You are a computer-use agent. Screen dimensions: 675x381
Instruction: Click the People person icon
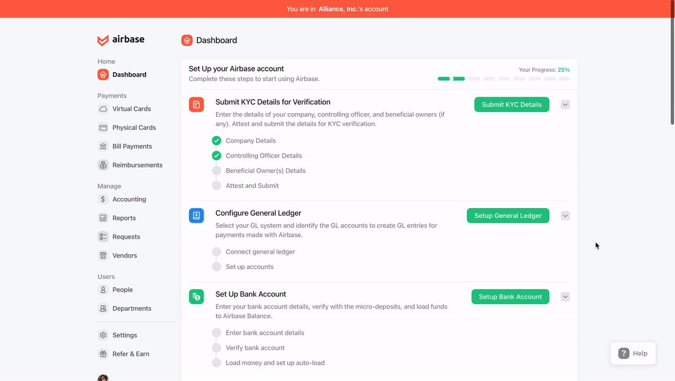pyautogui.click(x=103, y=290)
